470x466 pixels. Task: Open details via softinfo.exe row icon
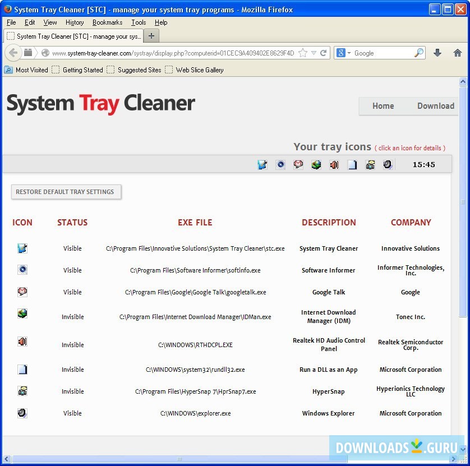22,270
